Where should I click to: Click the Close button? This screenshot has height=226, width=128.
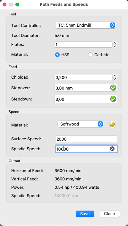pos(109,213)
